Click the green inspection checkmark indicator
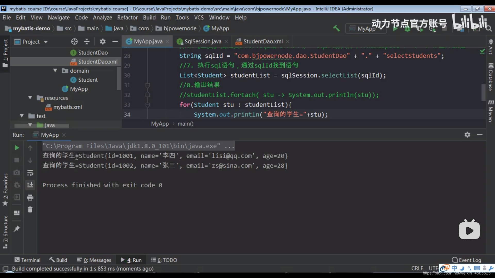 pyautogui.click(x=482, y=51)
